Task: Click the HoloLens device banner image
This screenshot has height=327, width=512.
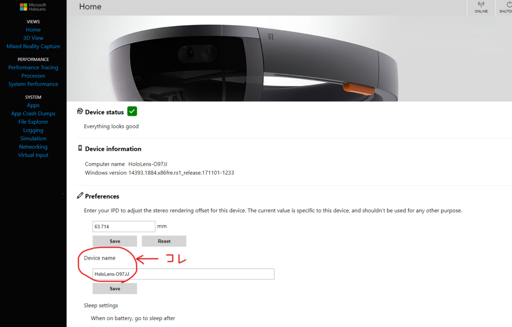Action: [289, 58]
